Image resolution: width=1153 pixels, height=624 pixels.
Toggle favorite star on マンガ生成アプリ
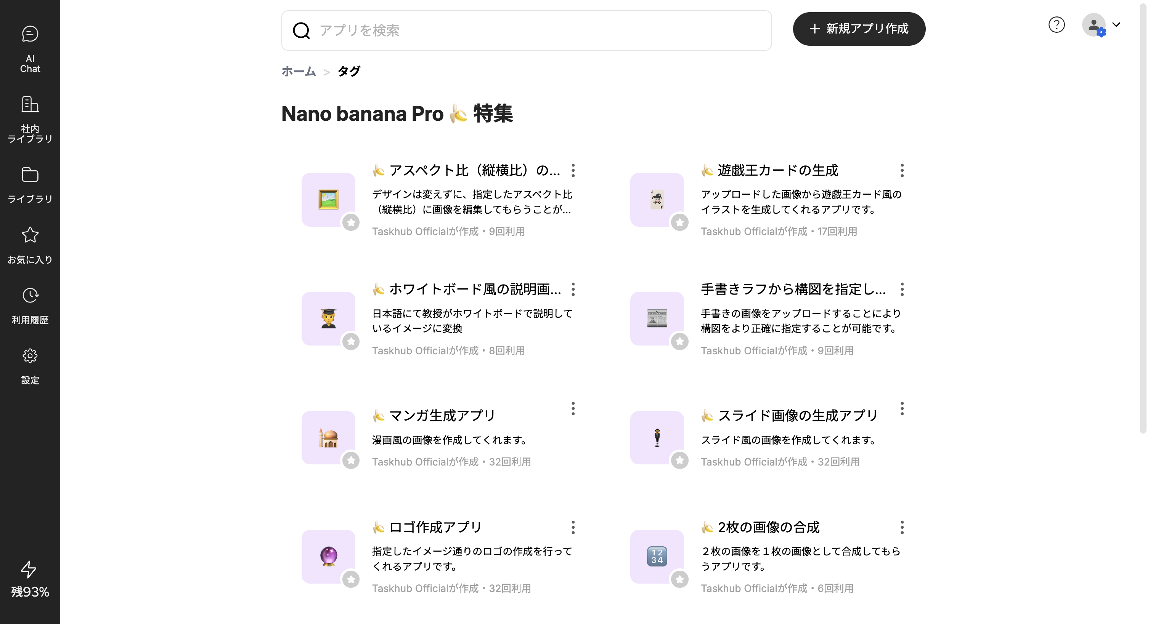(x=351, y=460)
